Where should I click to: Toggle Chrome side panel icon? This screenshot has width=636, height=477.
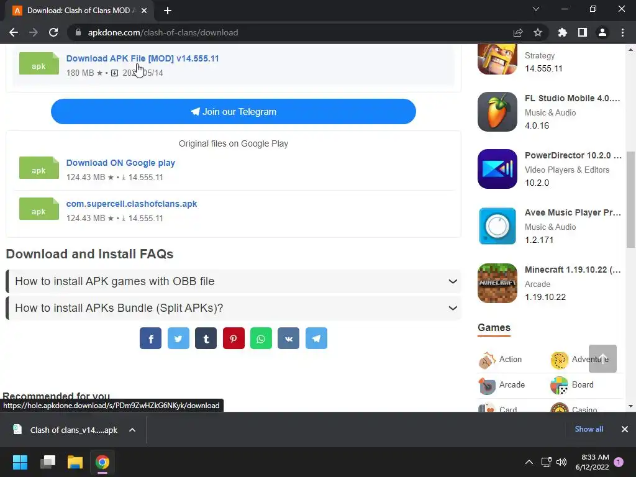(583, 32)
